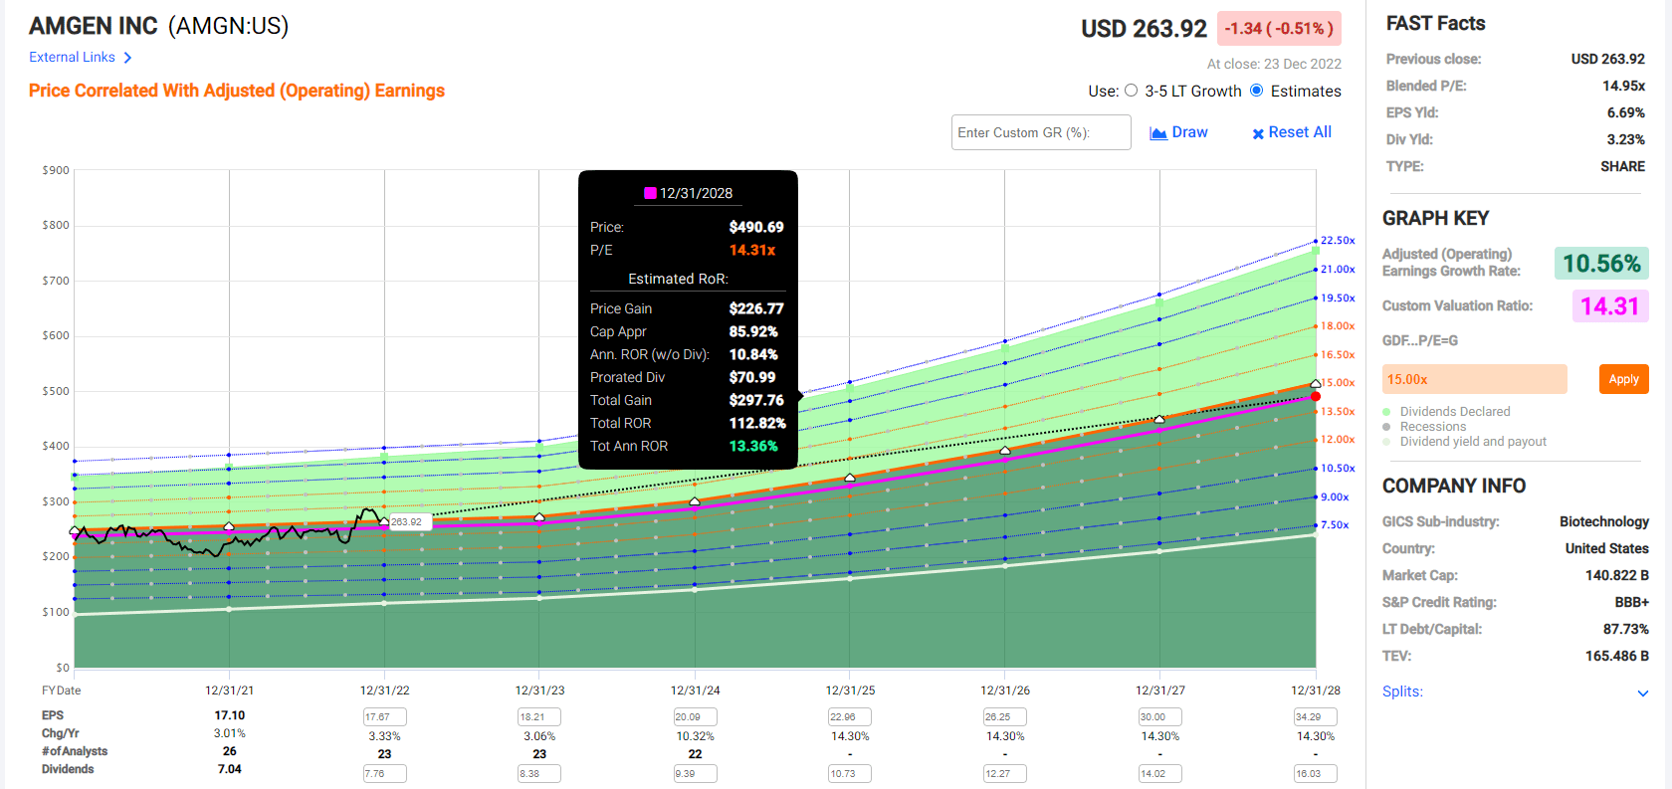Click the 14.31 custom valuation ratio swatch

[x=1609, y=306]
